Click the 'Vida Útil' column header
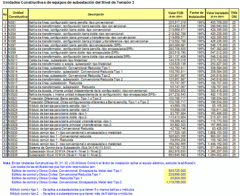 click(x=234, y=14)
